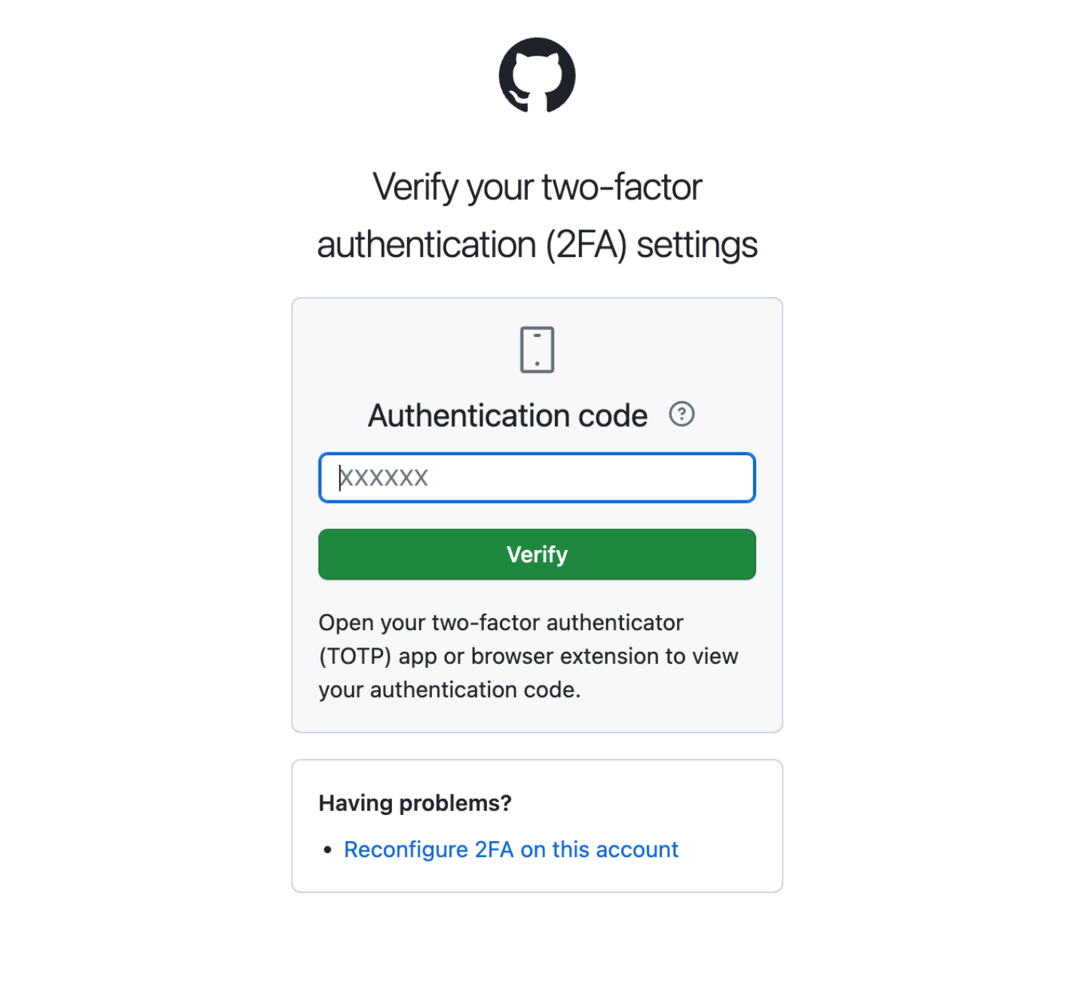Click the smartphone icon above Authentication code

537,350
